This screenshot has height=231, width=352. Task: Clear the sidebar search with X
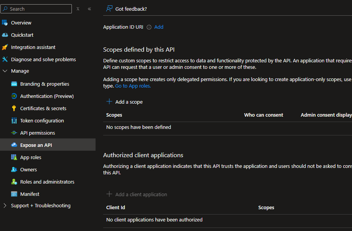[78, 9]
